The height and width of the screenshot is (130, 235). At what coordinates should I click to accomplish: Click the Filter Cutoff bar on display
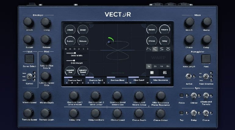139,81
